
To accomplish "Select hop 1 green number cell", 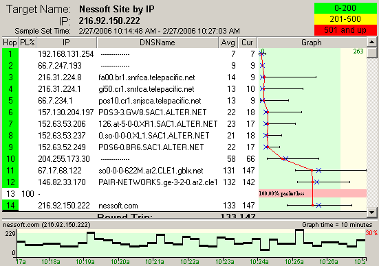I will (x=10, y=54).
